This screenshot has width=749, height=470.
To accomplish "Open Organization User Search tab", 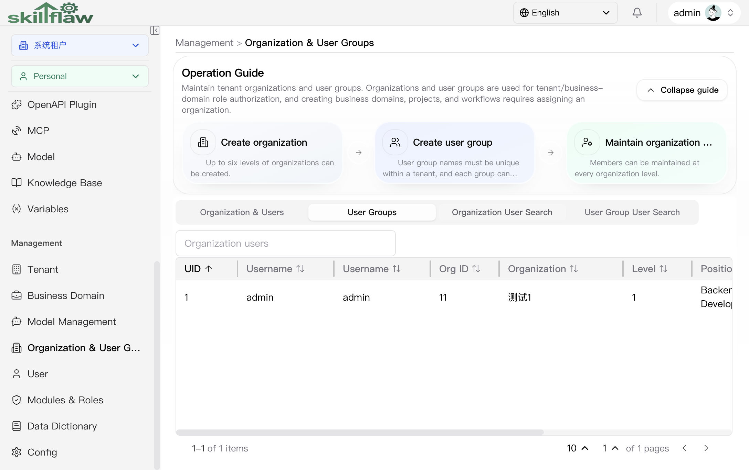I will point(502,212).
